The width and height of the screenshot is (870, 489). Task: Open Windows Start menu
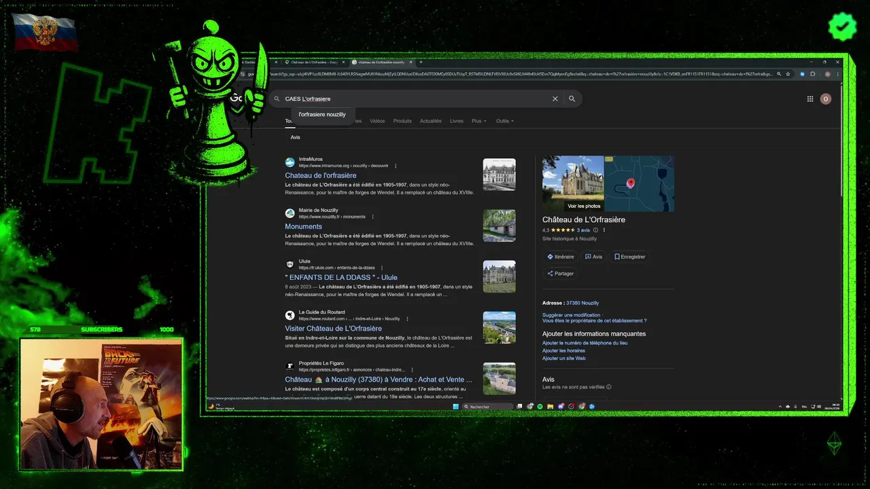(x=455, y=406)
